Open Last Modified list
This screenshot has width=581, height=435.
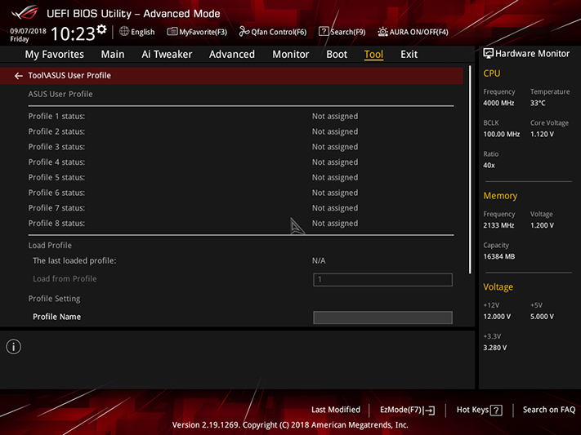coord(336,410)
